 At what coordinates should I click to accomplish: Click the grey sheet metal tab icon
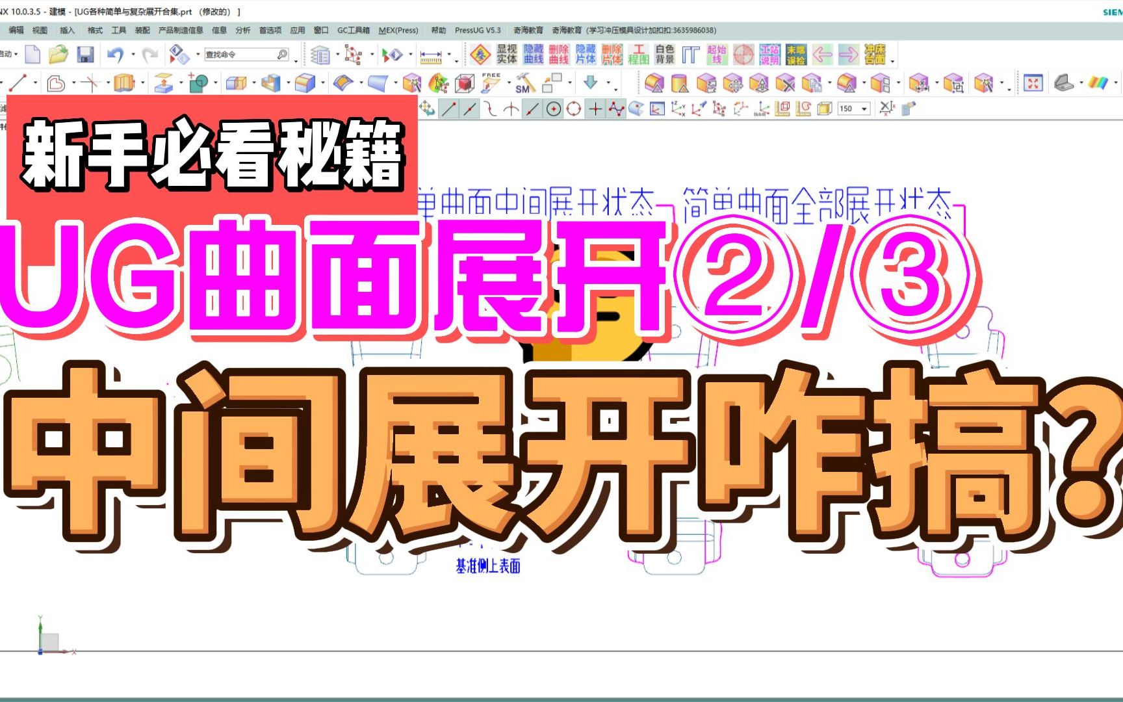(1063, 83)
